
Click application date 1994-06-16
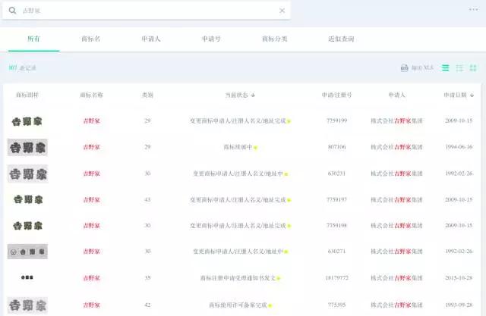tap(459, 147)
